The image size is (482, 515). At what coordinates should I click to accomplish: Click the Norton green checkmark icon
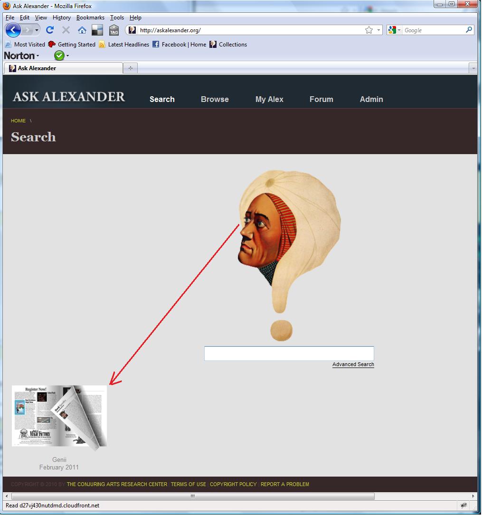coord(59,56)
